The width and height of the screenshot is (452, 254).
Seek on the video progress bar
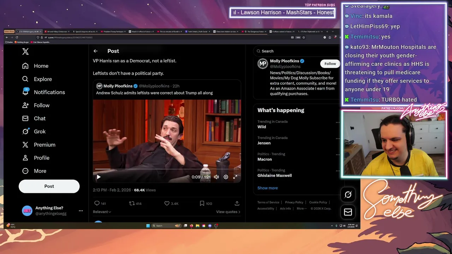point(167,169)
